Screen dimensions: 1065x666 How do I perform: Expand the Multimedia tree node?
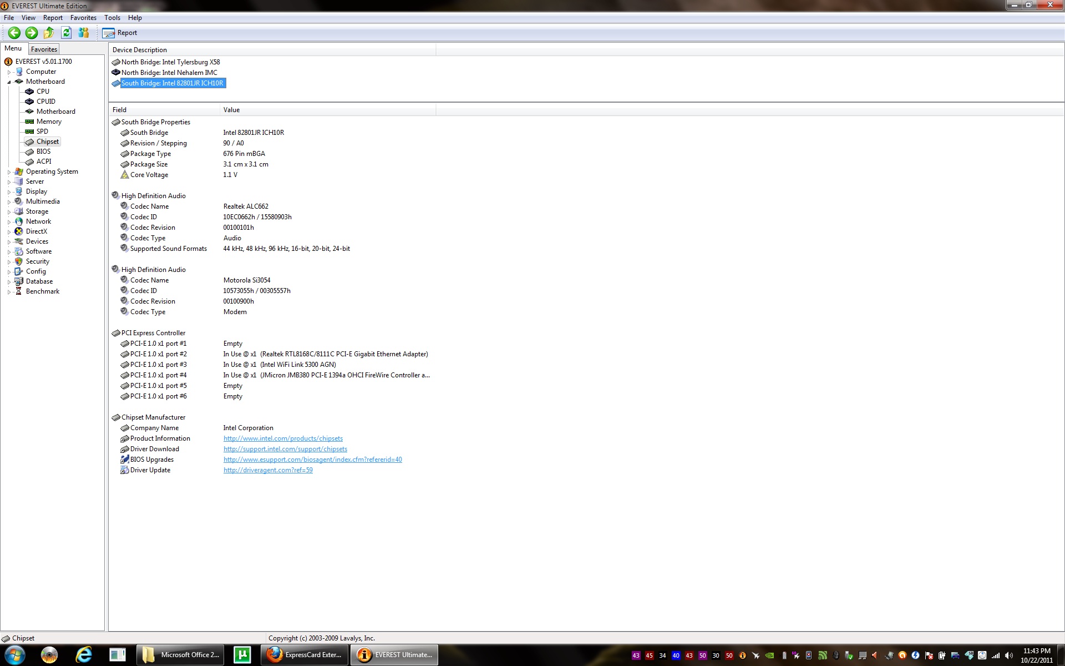(9, 202)
